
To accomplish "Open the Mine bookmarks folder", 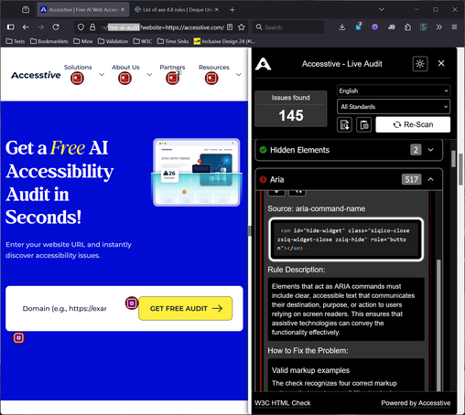I will coord(83,41).
